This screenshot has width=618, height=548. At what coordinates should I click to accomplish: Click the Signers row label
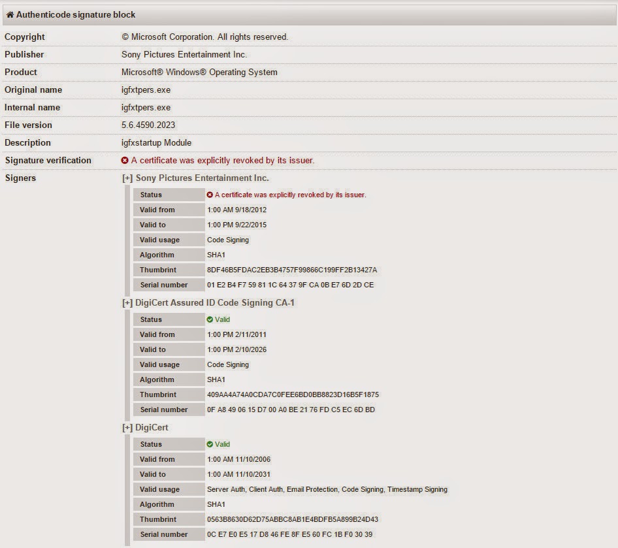20,178
